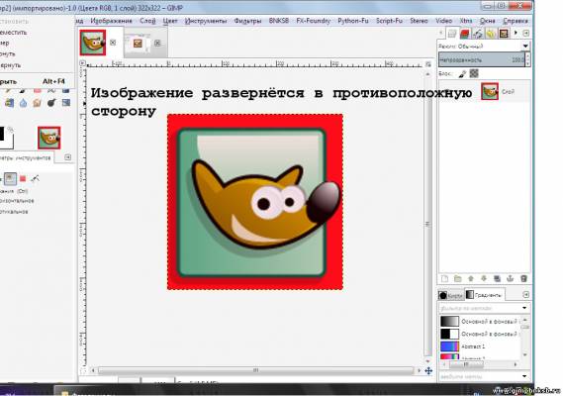Select the toolbox icon right of the black ball
The height and width of the screenshot is (396, 563).
coord(65,104)
